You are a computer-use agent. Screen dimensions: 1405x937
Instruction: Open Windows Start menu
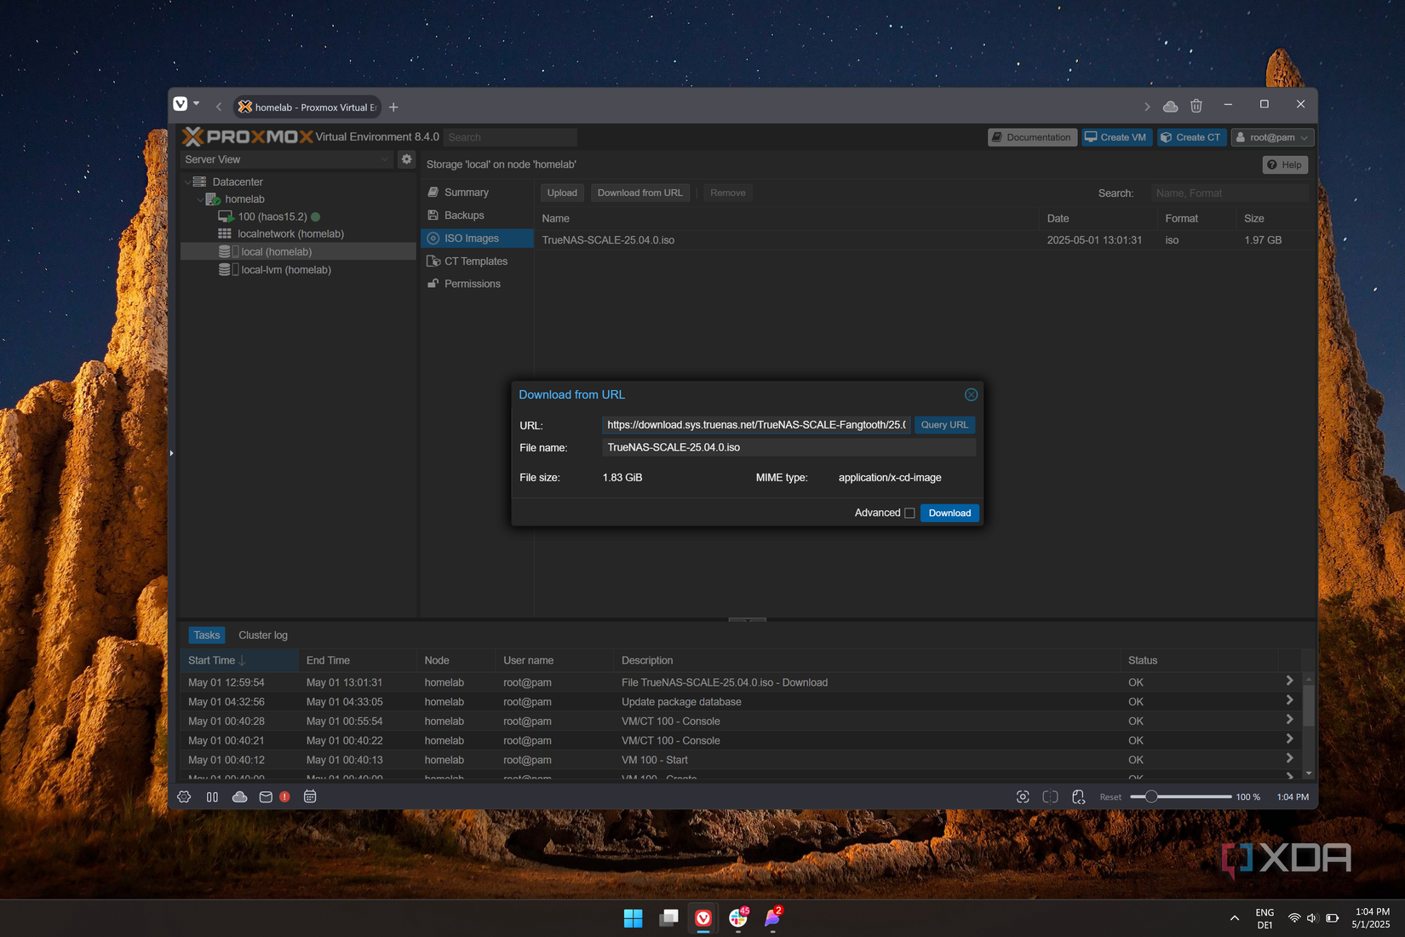click(x=633, y=917)
